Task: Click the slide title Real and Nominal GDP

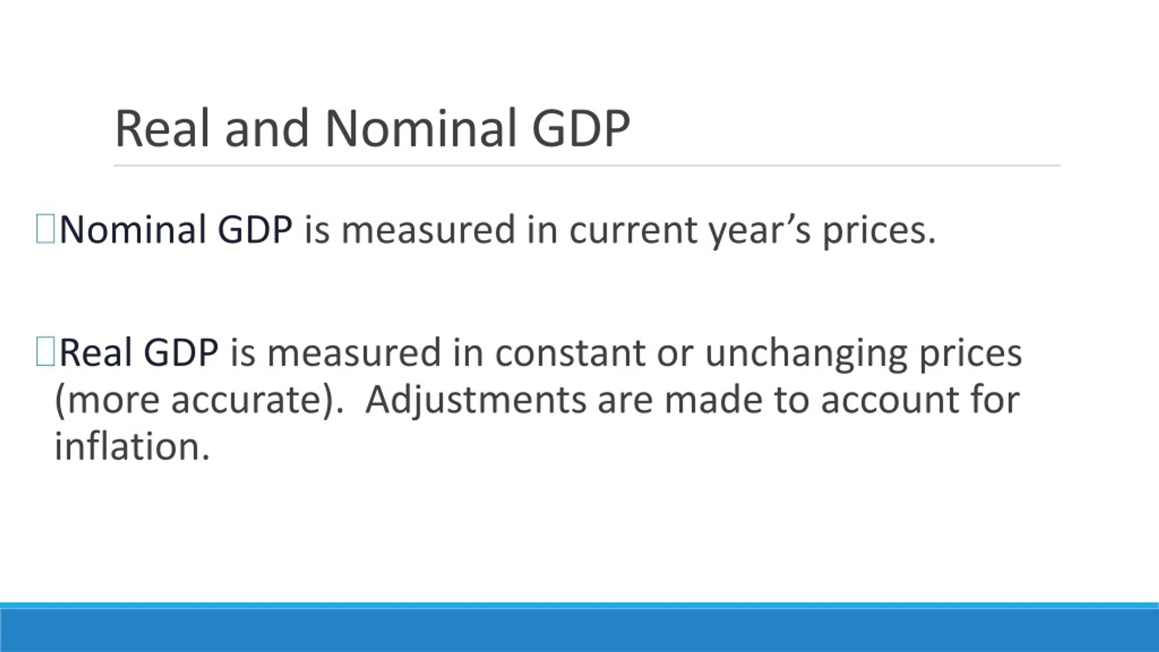Action: [x=372, y=128]
